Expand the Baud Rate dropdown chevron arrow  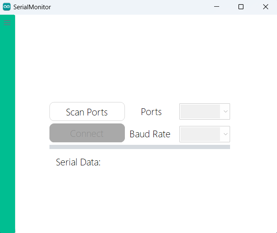click(x=225, y=134)
